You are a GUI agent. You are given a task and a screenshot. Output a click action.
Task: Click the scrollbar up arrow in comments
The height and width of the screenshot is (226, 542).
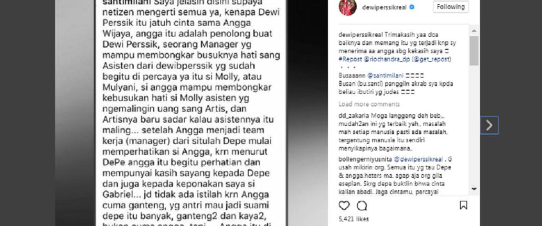[474, 31]
